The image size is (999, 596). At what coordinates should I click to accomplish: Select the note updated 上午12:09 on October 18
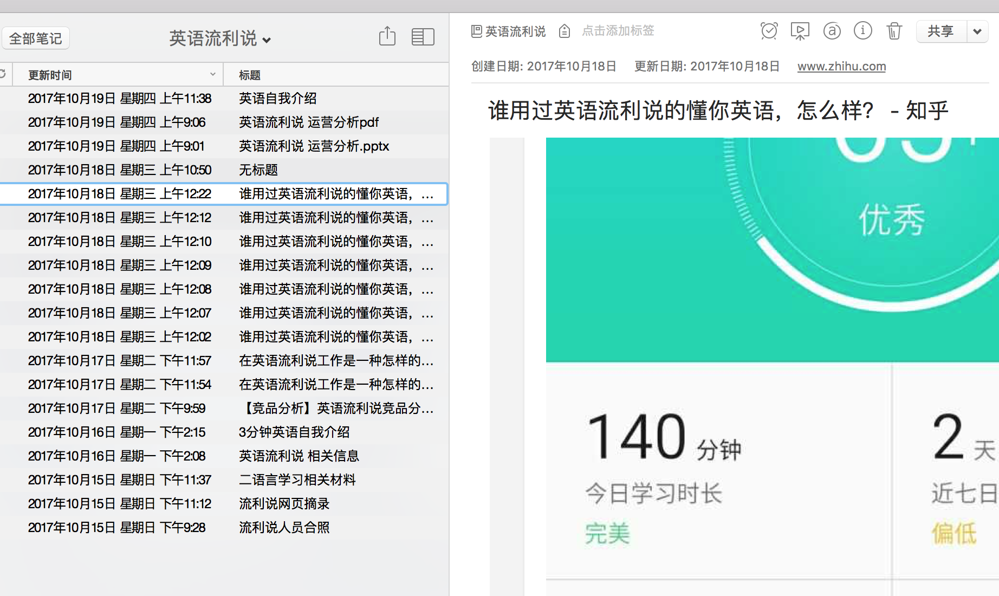point(224,265)
